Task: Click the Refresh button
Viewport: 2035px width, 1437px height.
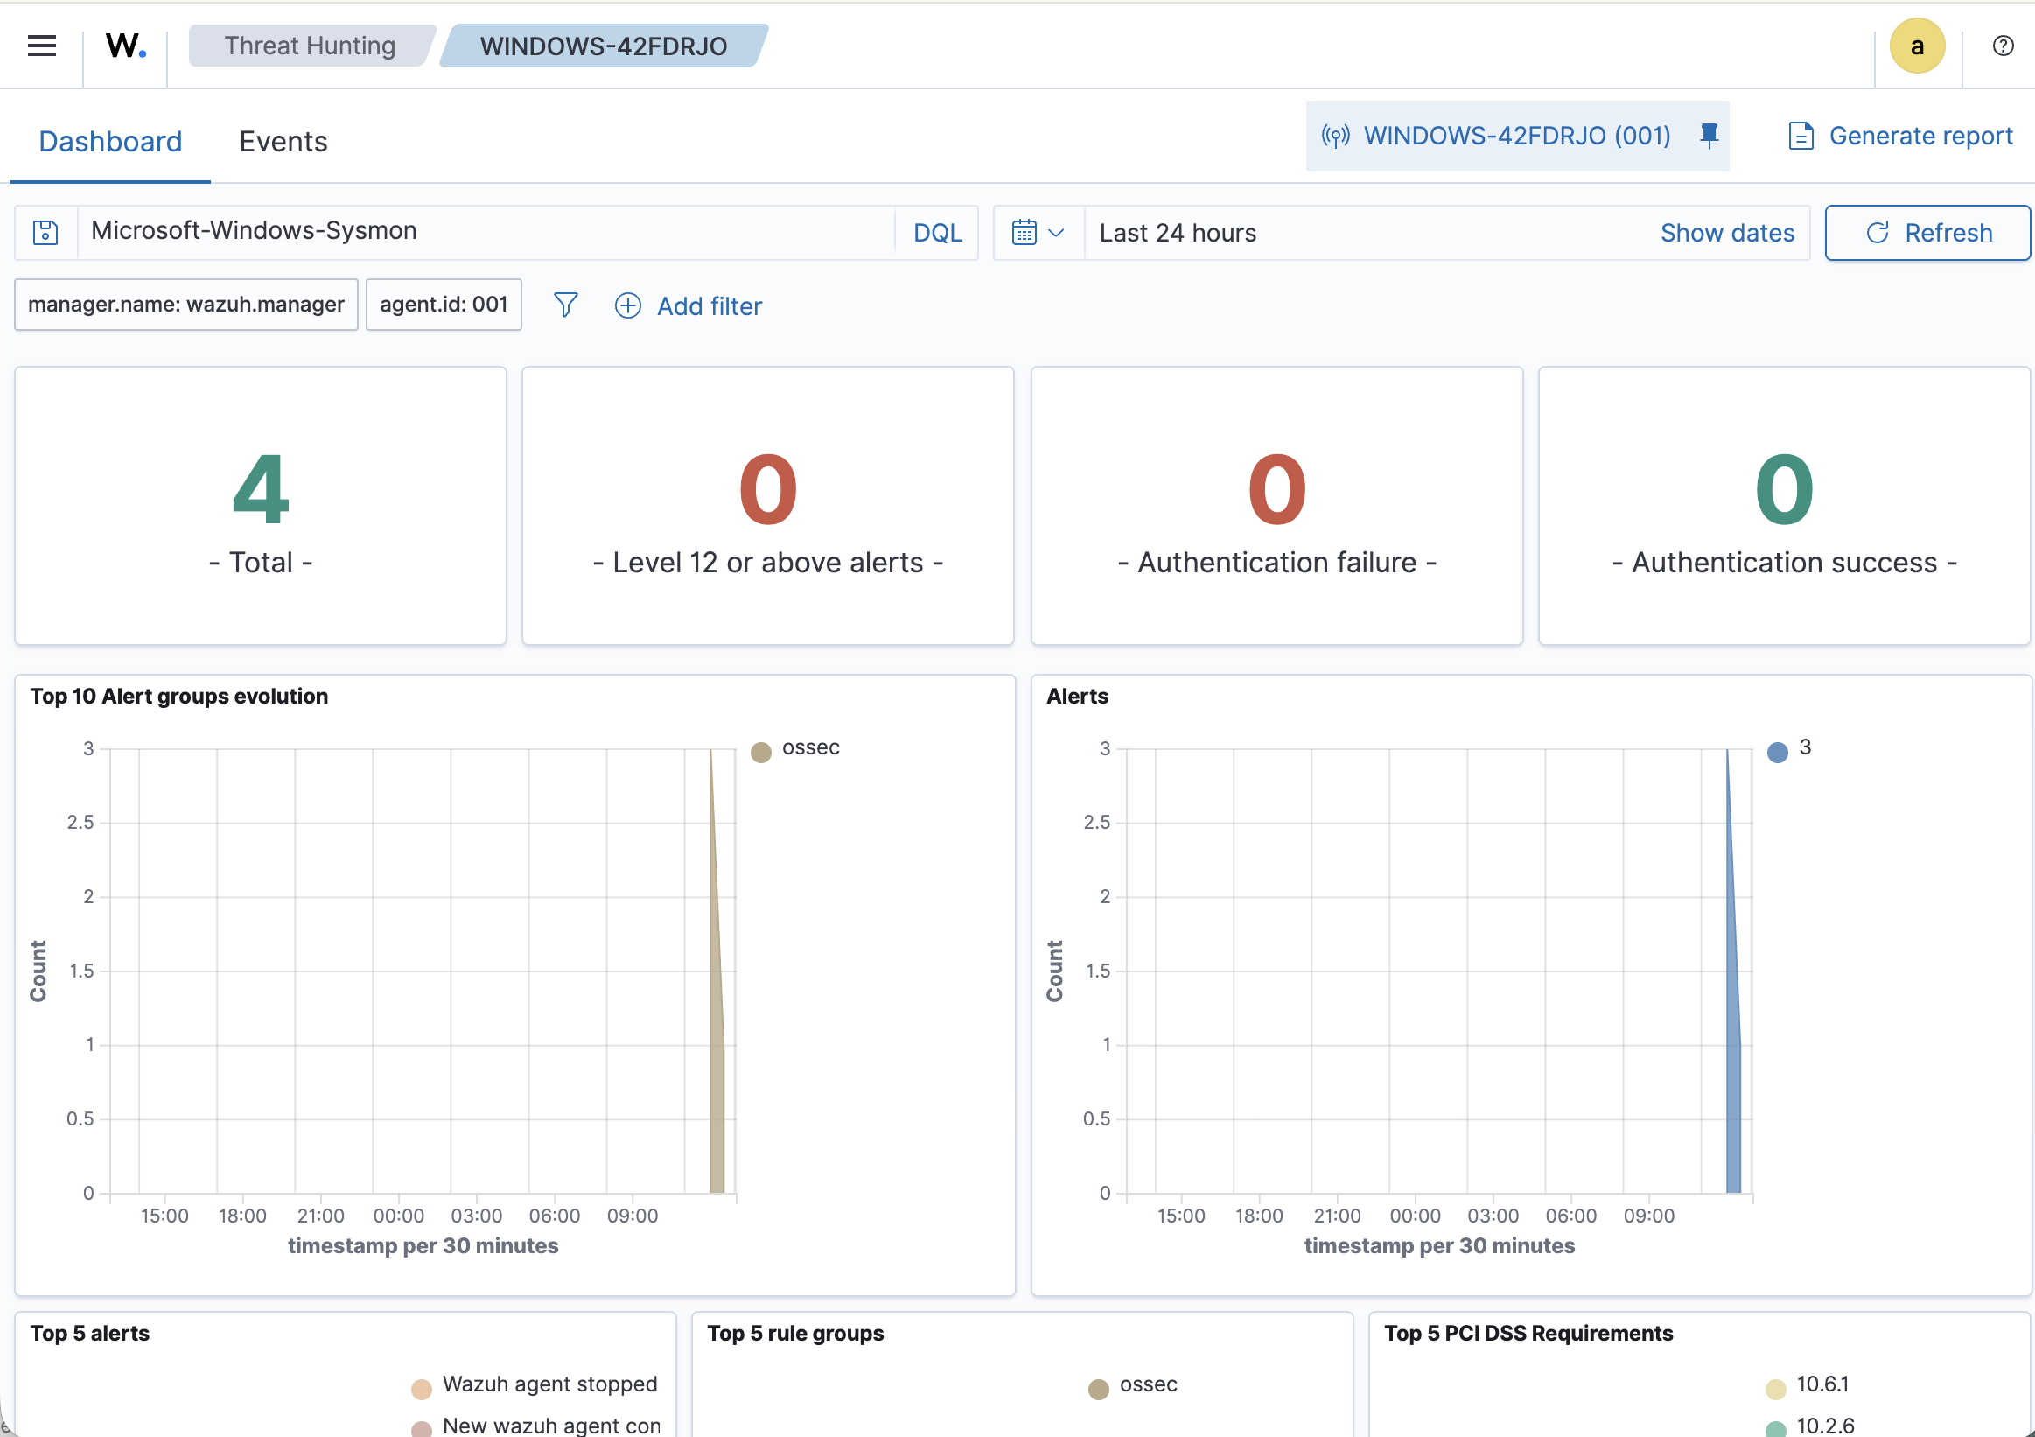Action: pos(1927,232)
